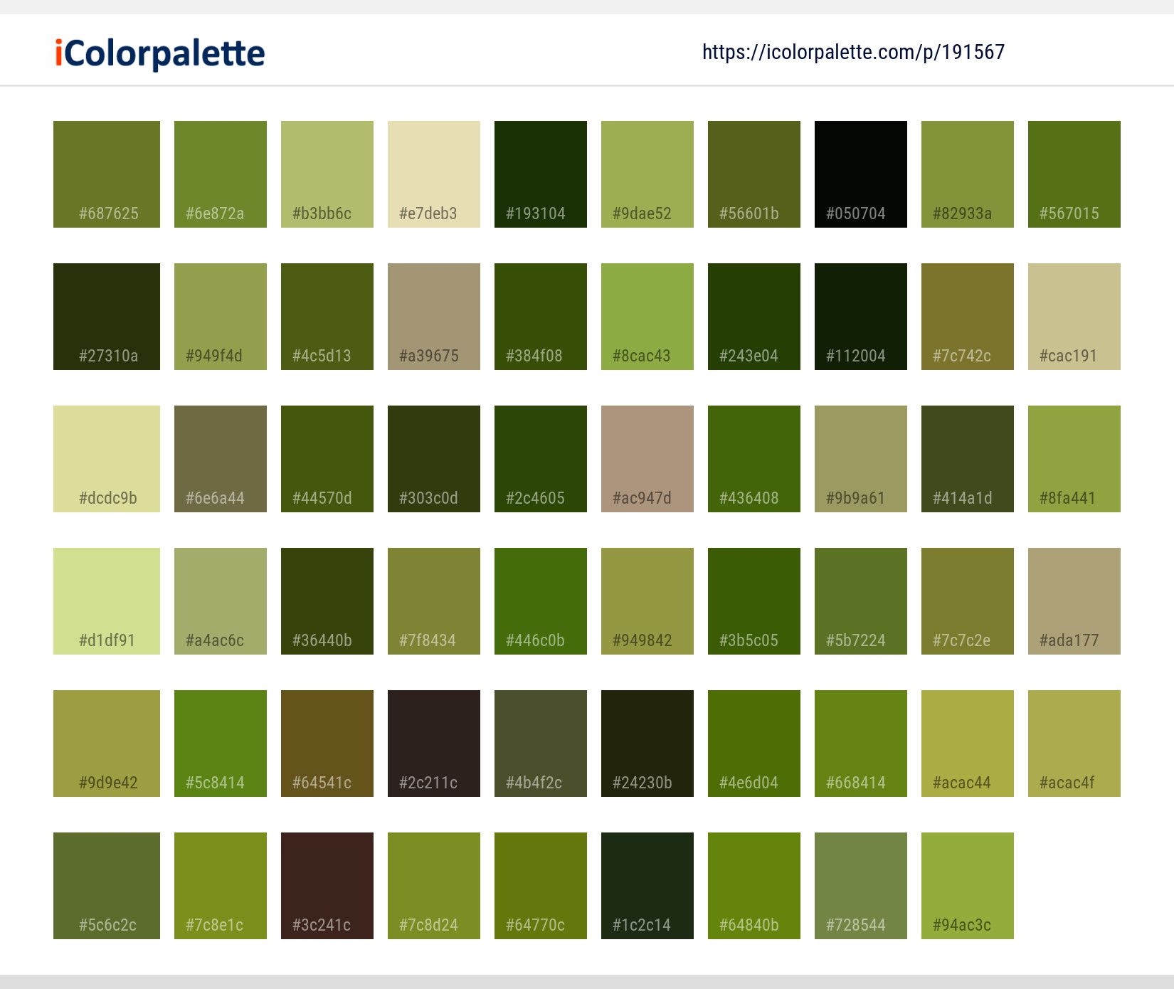Pick the #2c4605 swatch
The image size is (1174, 989).
[x=541, y=459]
